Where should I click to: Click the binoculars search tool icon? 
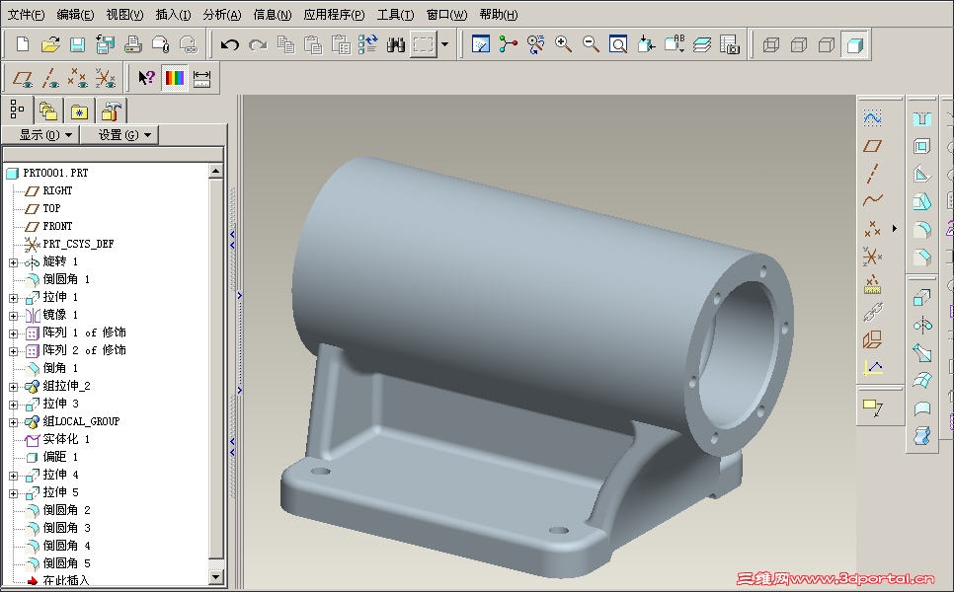click(x=396, y=44)
